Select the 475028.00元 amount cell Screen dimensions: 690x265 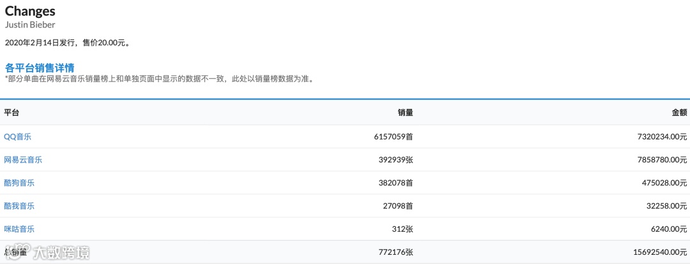664,183
